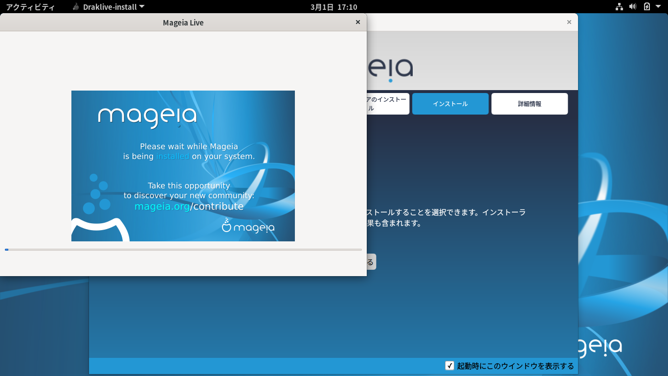Click the '果も含まれます。' text line

(394, 223)
